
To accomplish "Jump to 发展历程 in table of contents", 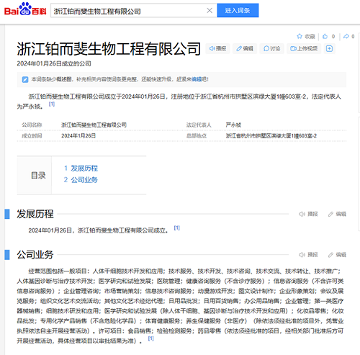I will [x=81, y=168].
